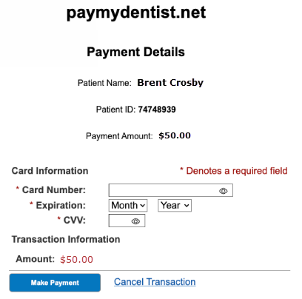Click the black Payment Amount $50.00 value
Image resolution: width=302 pixels, height=299 pixels.
tap(175, 135)
